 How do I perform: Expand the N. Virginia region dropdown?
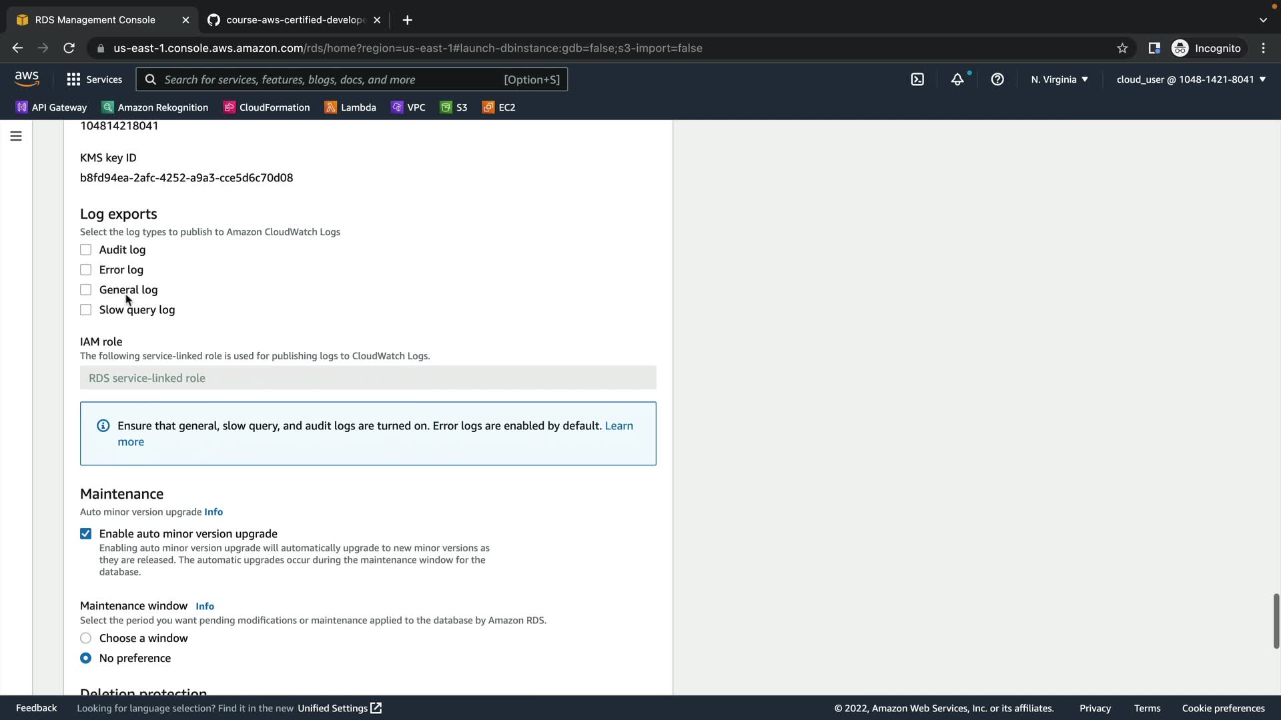[x=1059, y=79]
